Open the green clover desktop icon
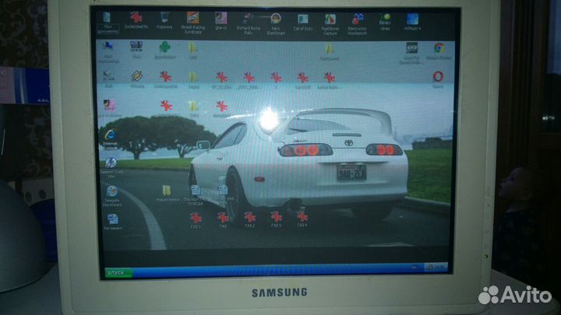Screen dimensions: 561x315 coord(165,50)
